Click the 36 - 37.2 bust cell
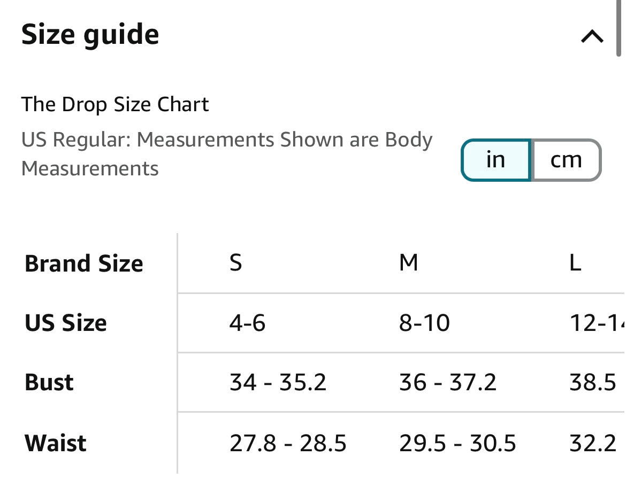This screenshot has width=626, height=494. (x=448, y=383)
